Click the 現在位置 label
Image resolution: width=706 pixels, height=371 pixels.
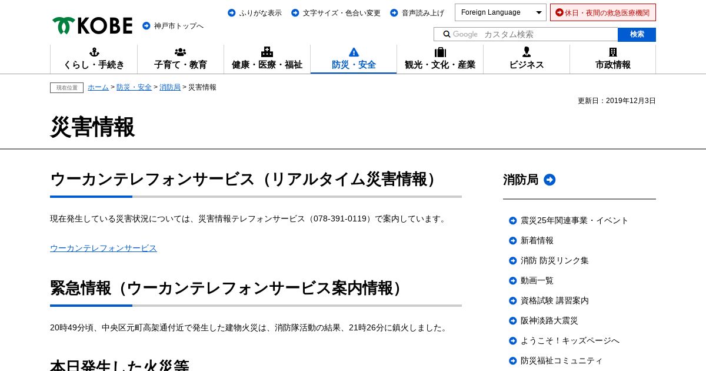(x=66, y=88)
